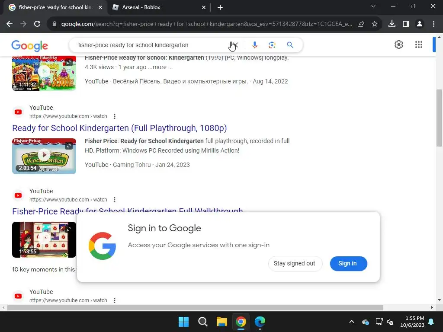Open notifications bell in system tray
The width and height of the screenshot is (443, 332).
coord(431,322)
